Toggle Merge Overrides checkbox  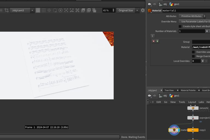[x=193, y=56]
